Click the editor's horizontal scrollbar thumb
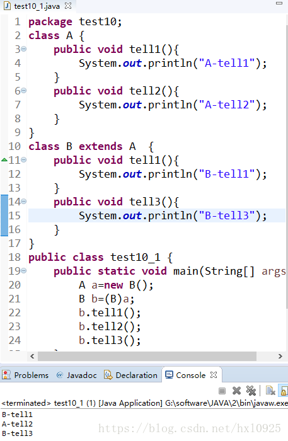Viewport: 288px width, 441px height. tap(147, 357)
